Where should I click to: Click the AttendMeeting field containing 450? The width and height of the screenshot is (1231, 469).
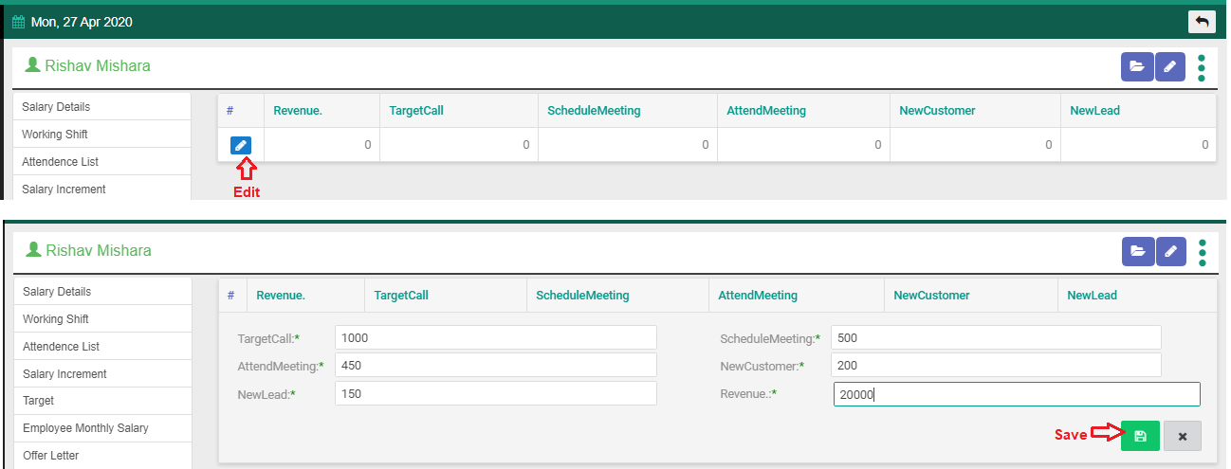pyautogui.click(x=495, y=366)
